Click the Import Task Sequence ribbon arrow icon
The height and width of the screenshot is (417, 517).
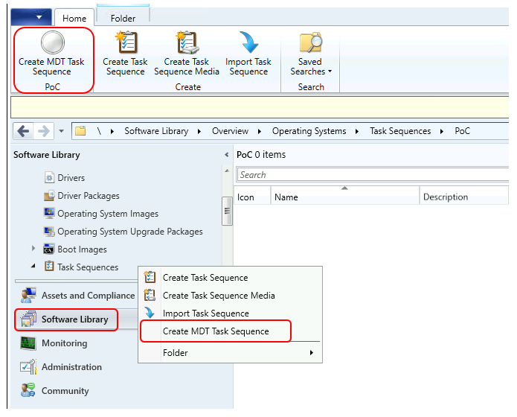pos(248,43)
